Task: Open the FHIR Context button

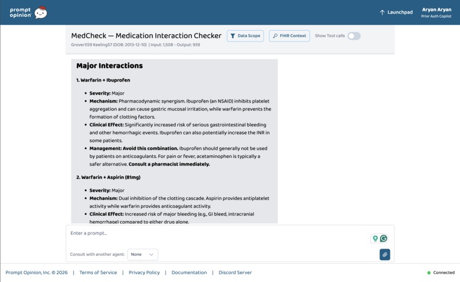Action: [x=289, y=36]
